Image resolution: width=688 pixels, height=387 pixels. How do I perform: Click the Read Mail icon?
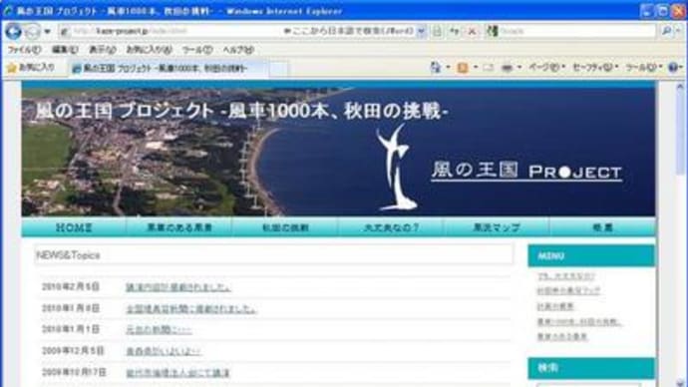[x=489, y=68]
